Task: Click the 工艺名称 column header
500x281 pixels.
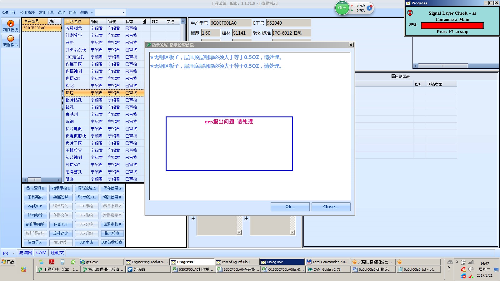Action: coord(77,22)
